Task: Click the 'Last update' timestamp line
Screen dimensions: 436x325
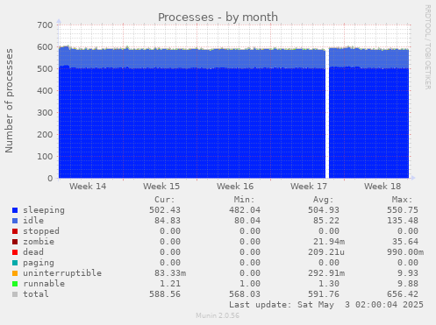Action: pyautogui.click(x=326, y=305)
